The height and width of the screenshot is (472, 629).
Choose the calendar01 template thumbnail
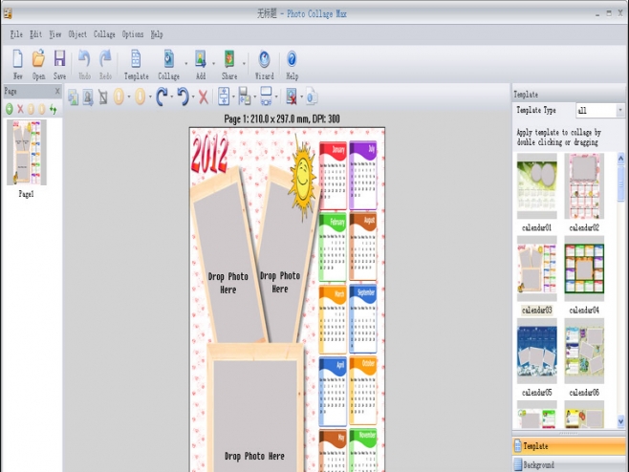pos(536,186)
